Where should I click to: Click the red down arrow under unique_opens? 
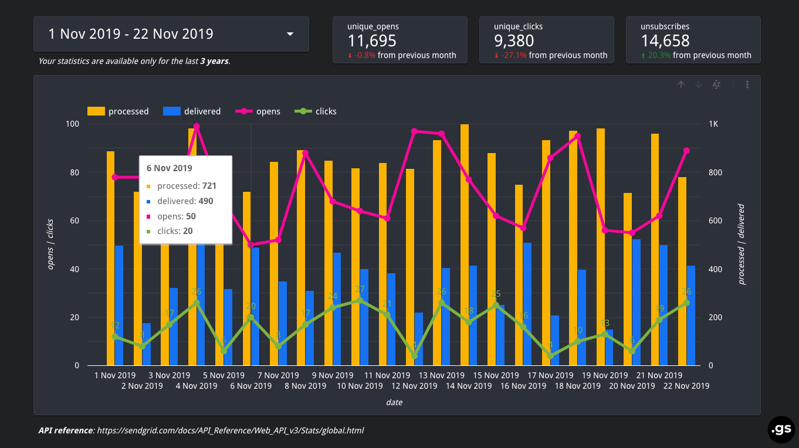pyautogui.click(x=350, y=56)
